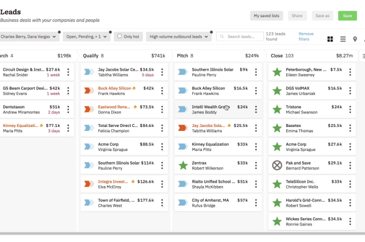
Task: Click stage arrow on Town of Fairfield card
Action: (89, 203)
